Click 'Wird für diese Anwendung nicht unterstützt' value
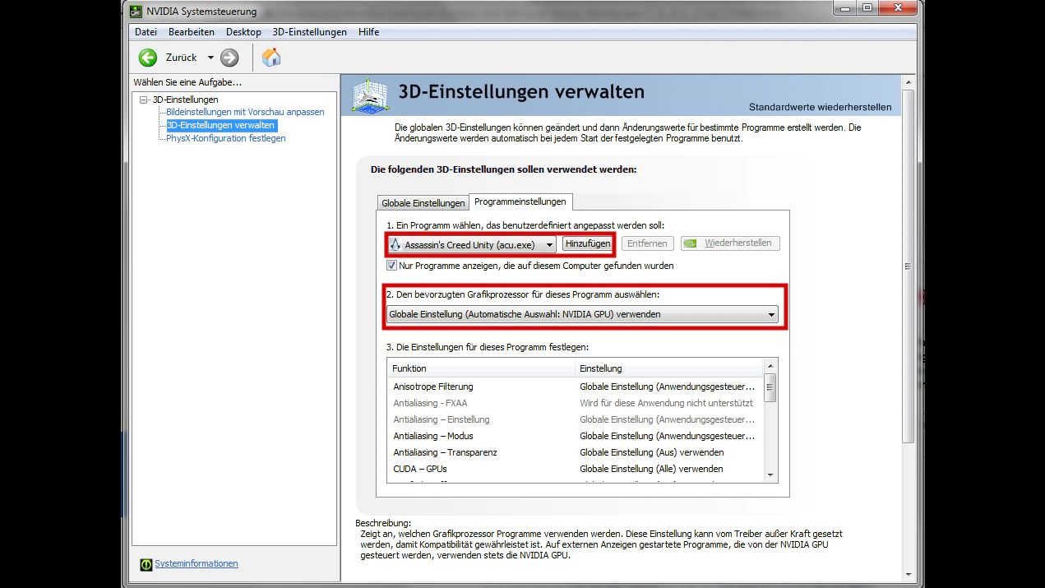The width and height of the screenshot is (1045, 588). tap(666, 403)
